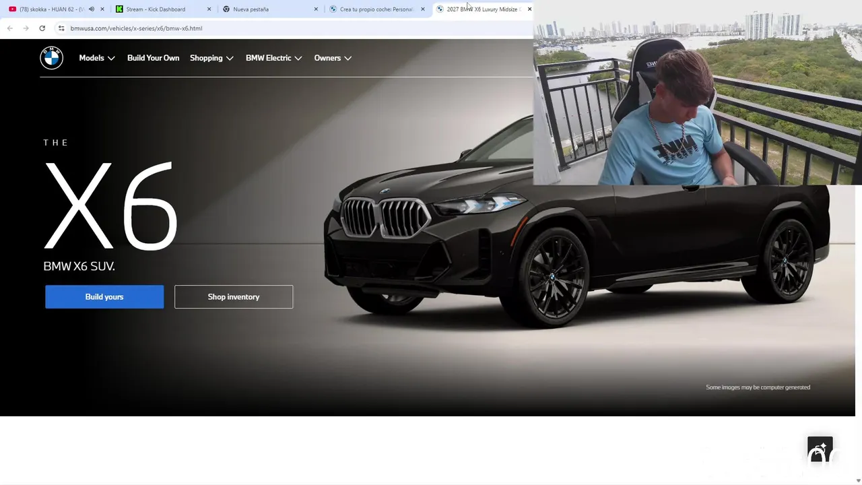The width and height of the screenshot is (862, 485).
Task: Expand the Shopping menu
Action: tap(211, 58)
